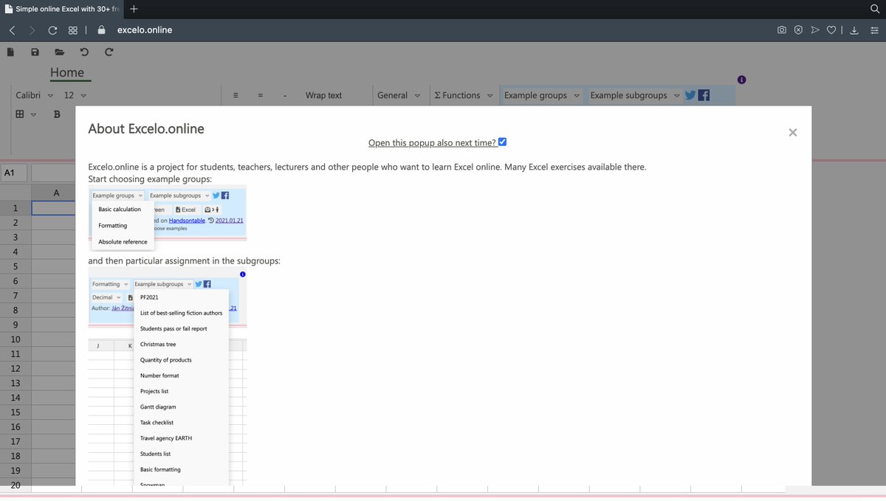
Task: Redo the last action
Action: click(109, 52)
